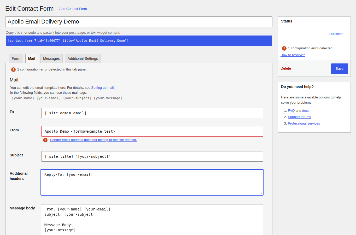Screen dimensions: 356x235
Task: Click the [your-email] mail-tag
Action: pos(49,98)
